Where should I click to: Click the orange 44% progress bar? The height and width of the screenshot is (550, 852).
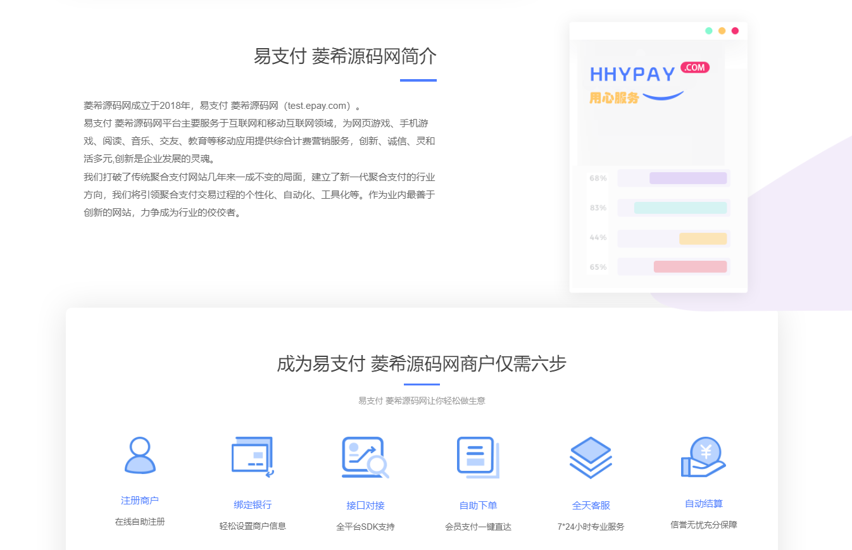pos(703,239)
